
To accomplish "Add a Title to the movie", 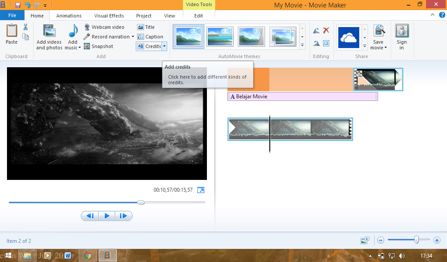I will (x=146, y=27).
